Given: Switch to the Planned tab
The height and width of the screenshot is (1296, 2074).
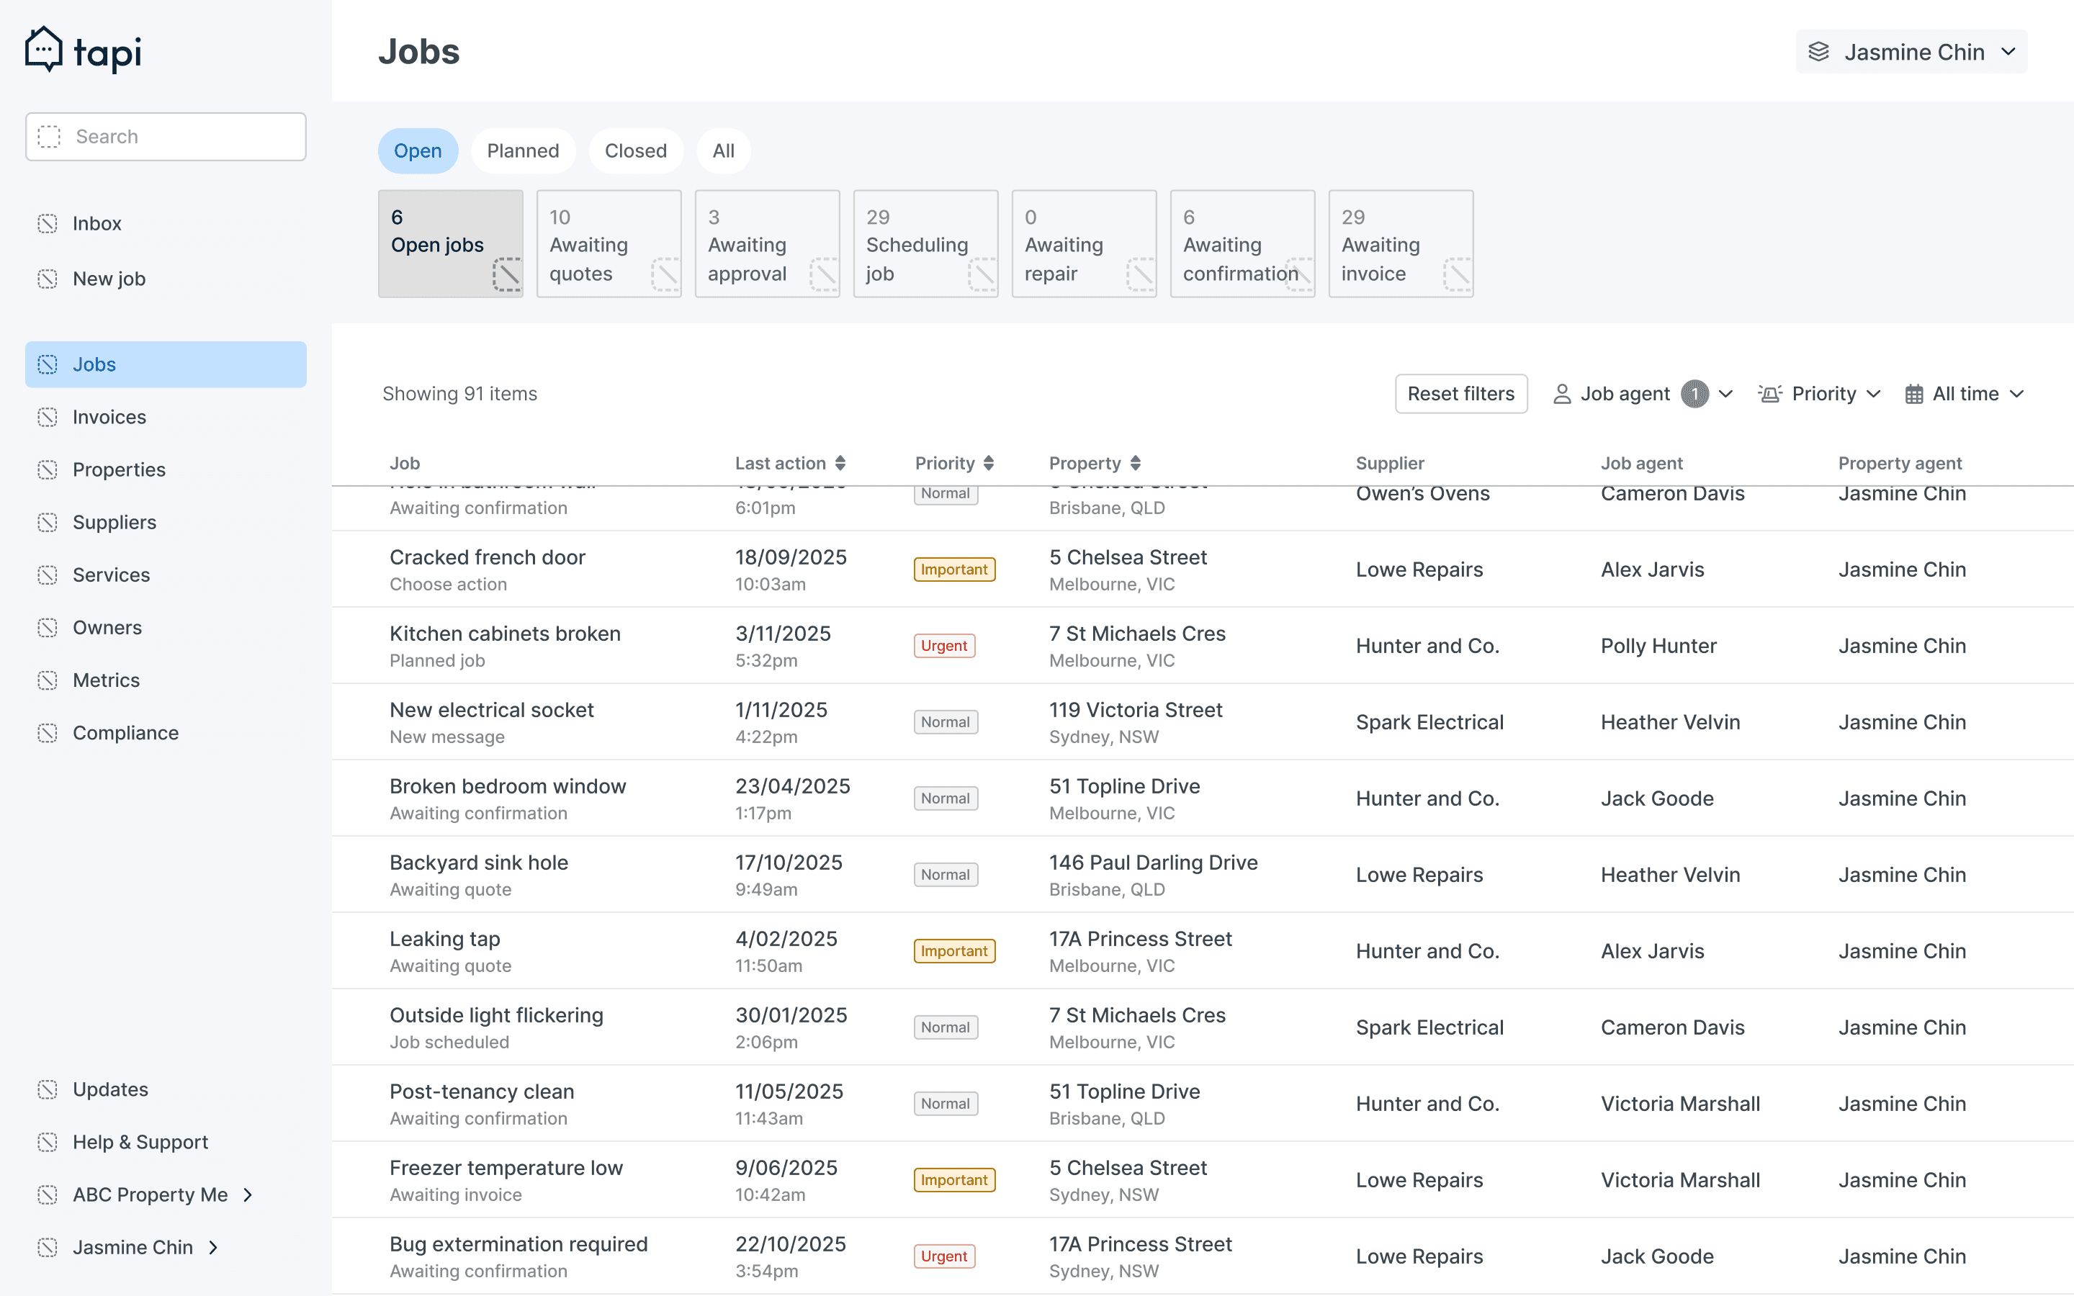Looking at the screenshot, I should [x=523, y=151].
